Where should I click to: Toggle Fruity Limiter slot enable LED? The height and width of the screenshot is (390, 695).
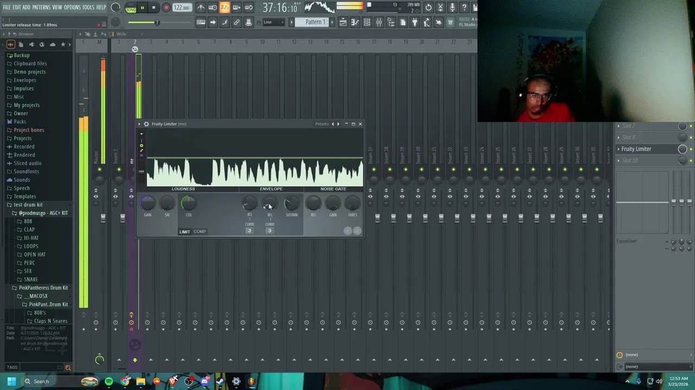(691, 149)
